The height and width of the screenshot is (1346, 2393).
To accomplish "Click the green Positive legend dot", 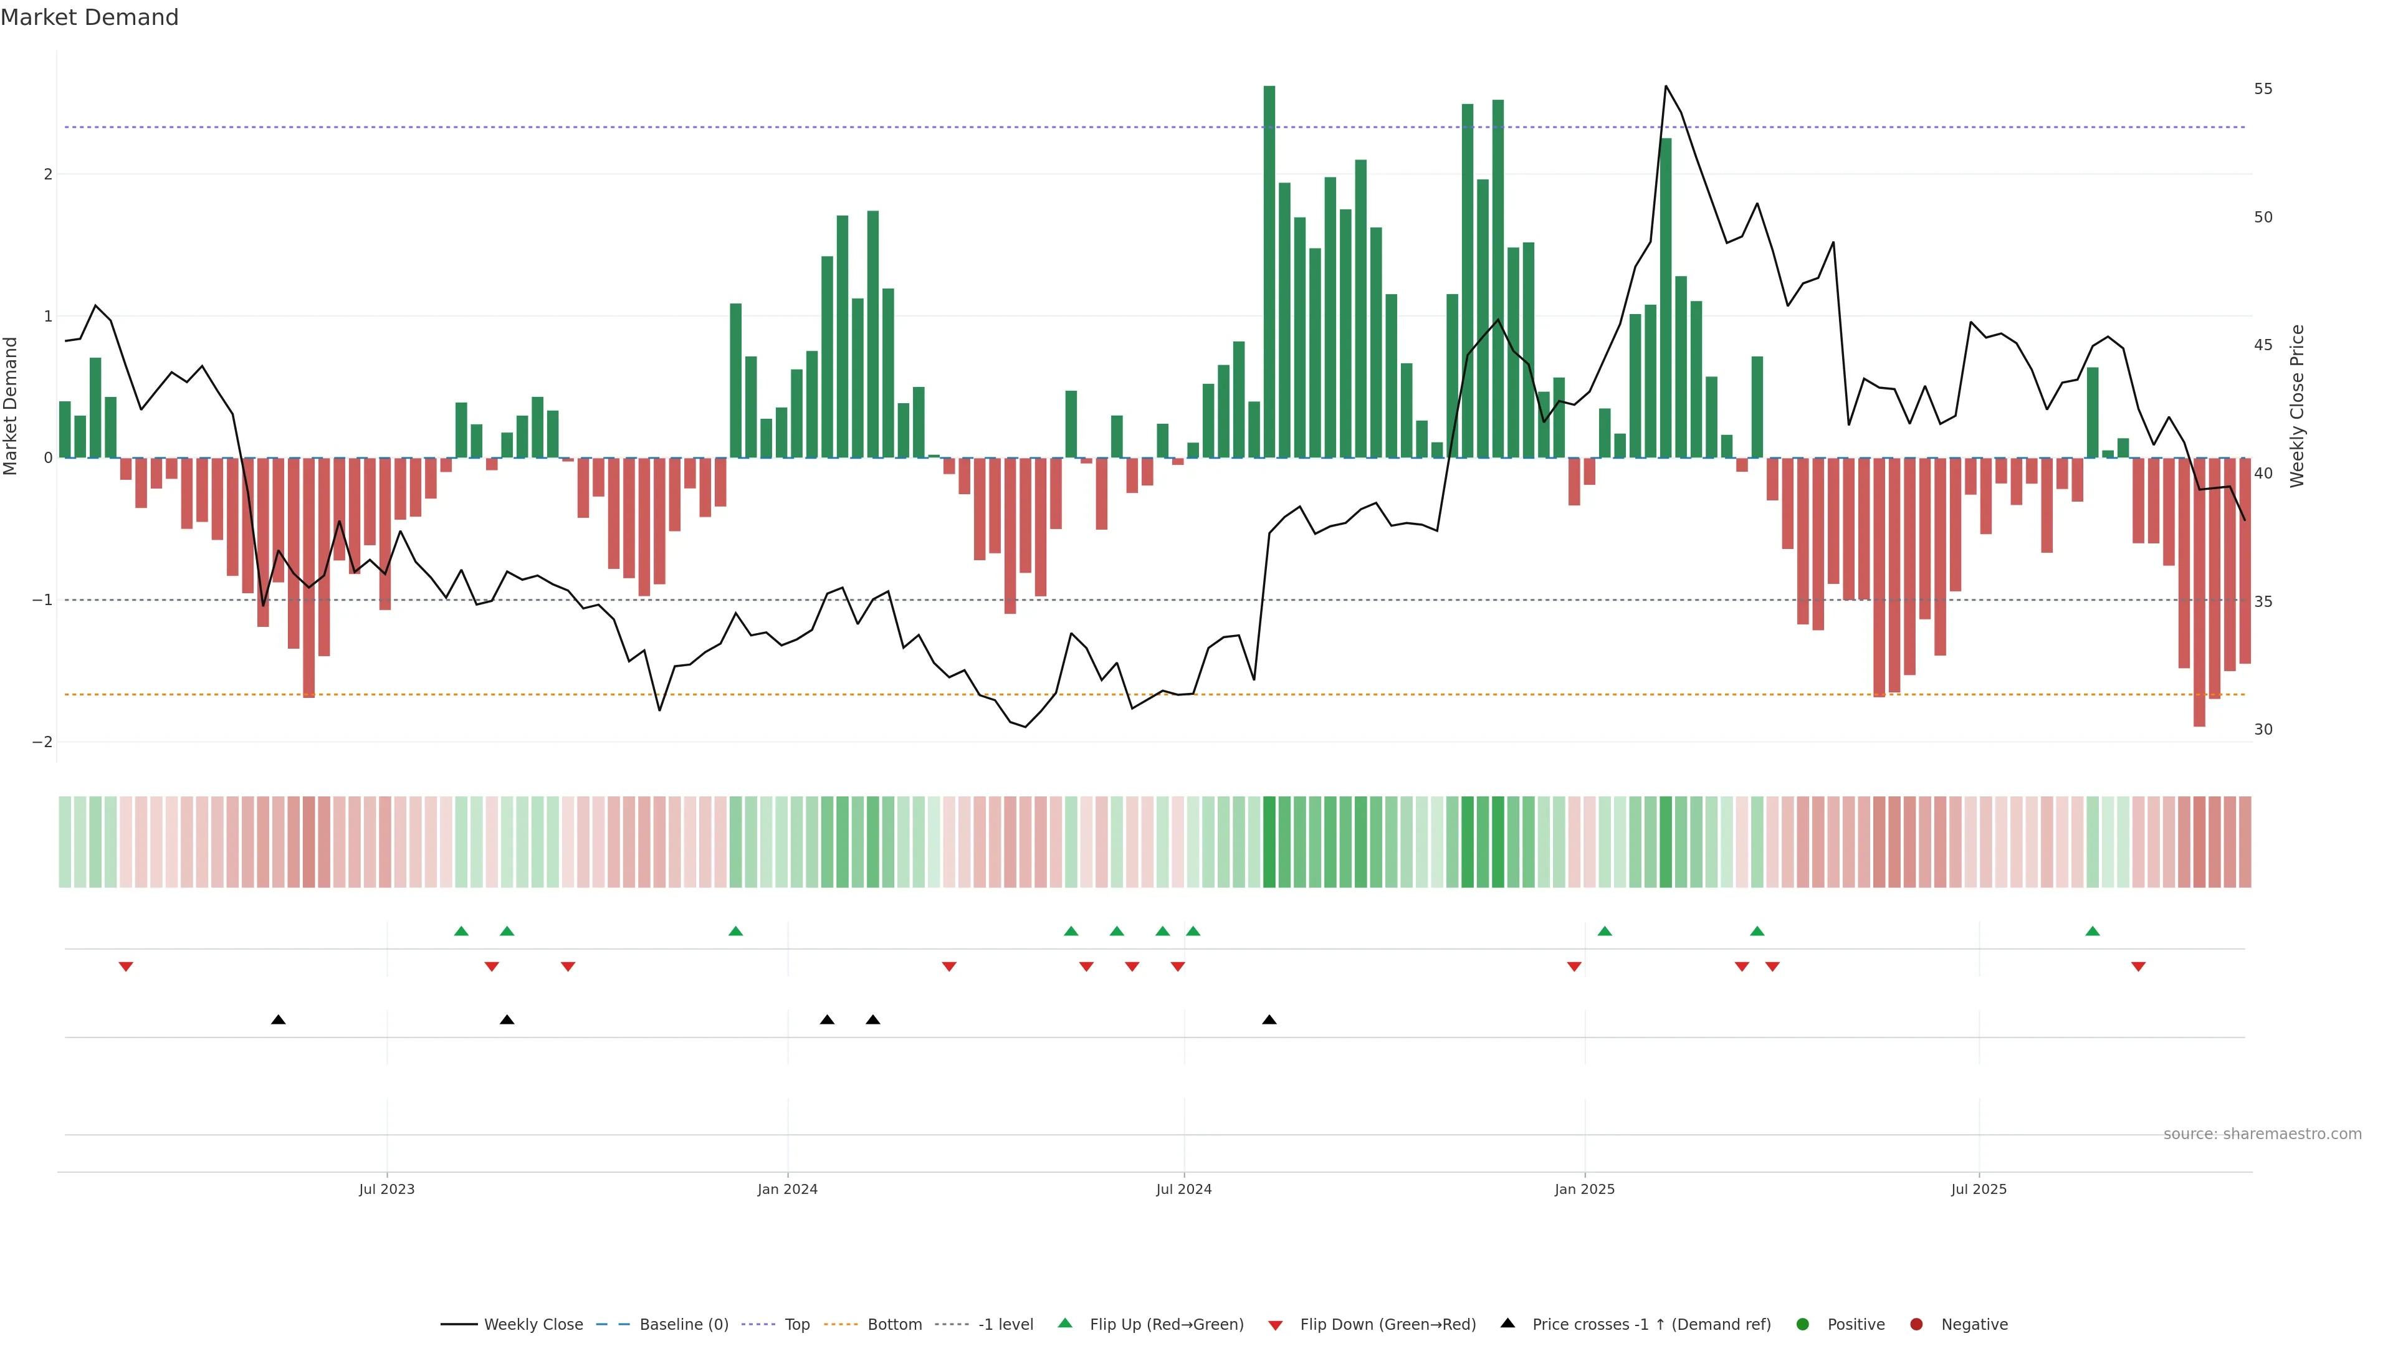I will tap(1803, 1325).
